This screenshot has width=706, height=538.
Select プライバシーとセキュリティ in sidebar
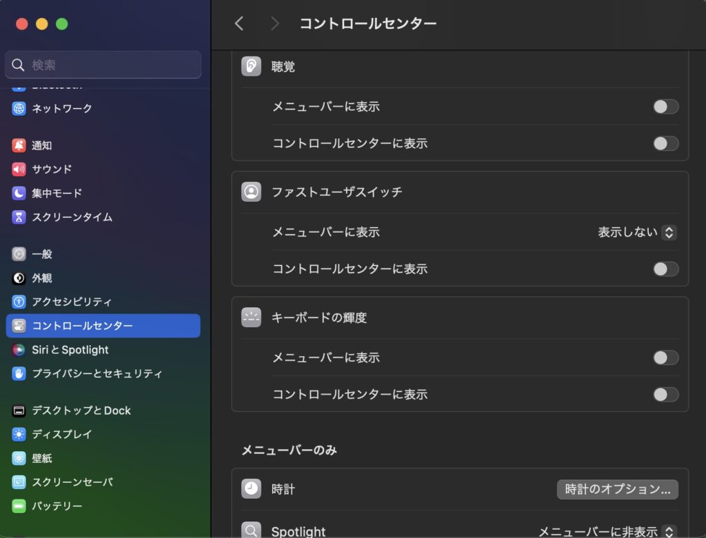click(97, 374)
